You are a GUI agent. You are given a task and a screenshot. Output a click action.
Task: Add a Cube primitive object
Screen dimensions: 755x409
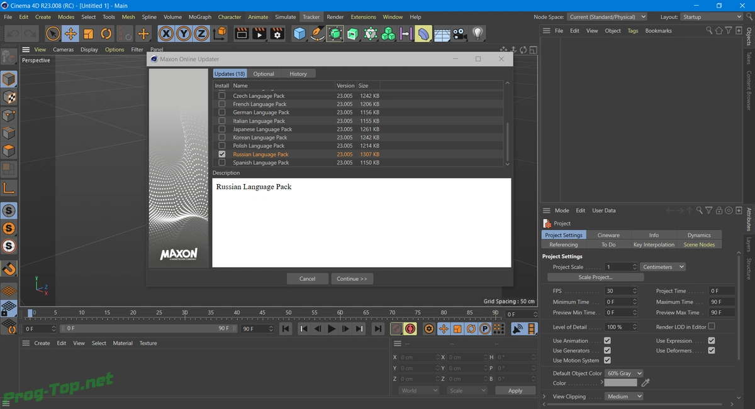(300, 33)
